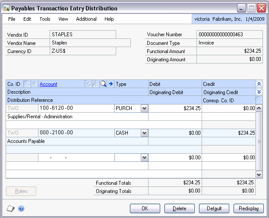Click the OK button
Image resolution: width=269 pixels, height=218 pixels.
coord(145,209)
